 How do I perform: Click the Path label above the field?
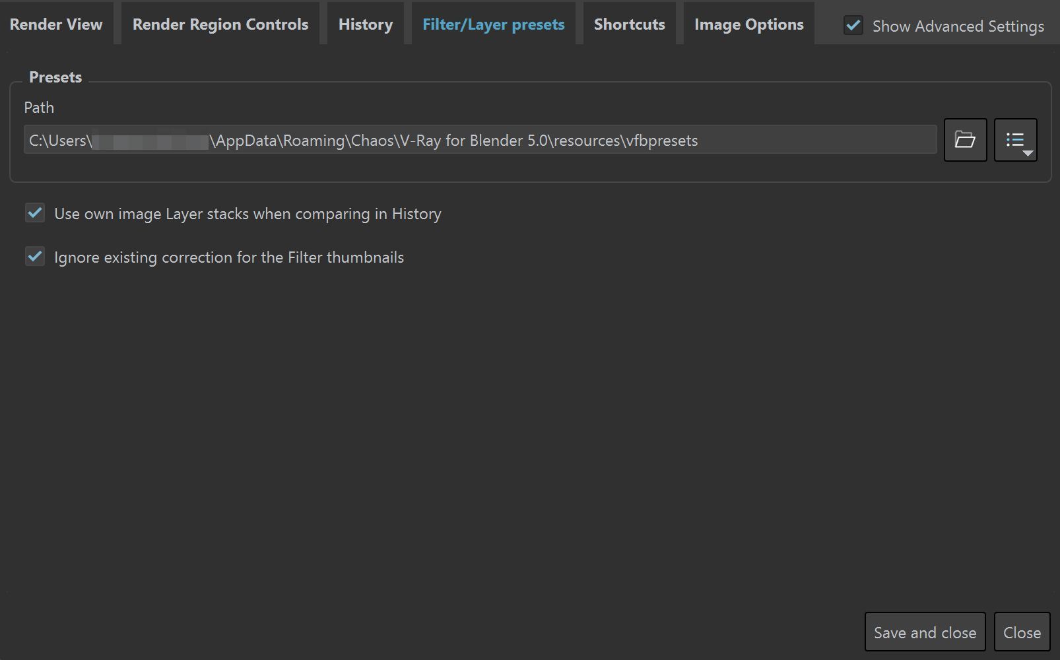[39, 108]
